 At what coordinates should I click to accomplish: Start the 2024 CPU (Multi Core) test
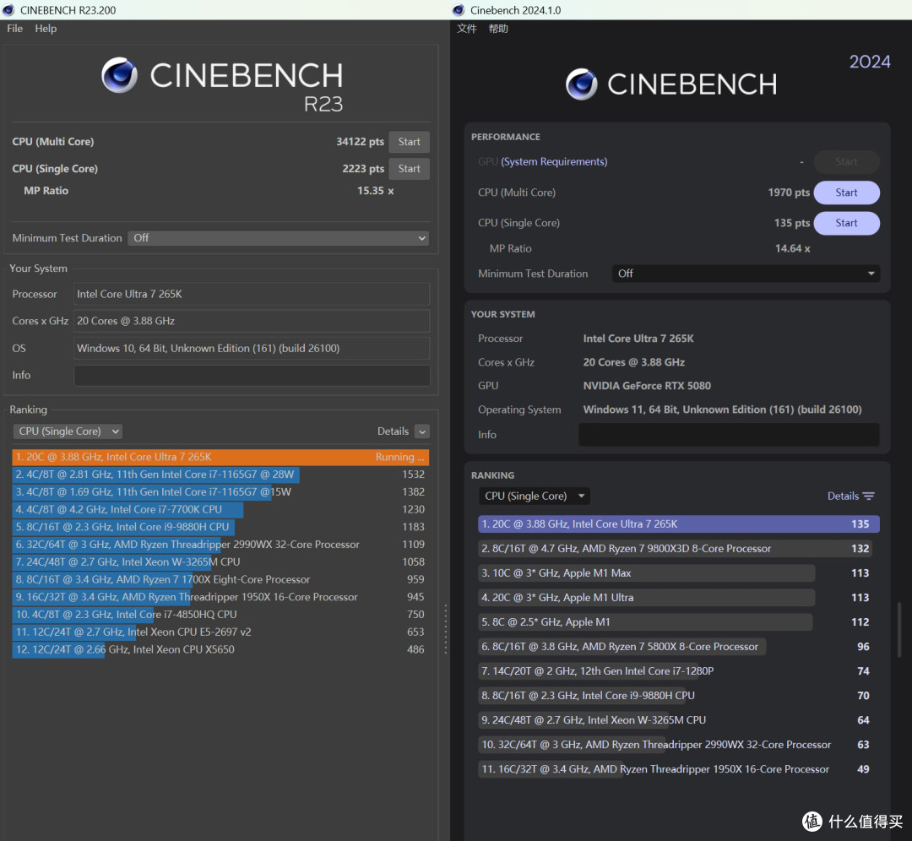(846, 193)
